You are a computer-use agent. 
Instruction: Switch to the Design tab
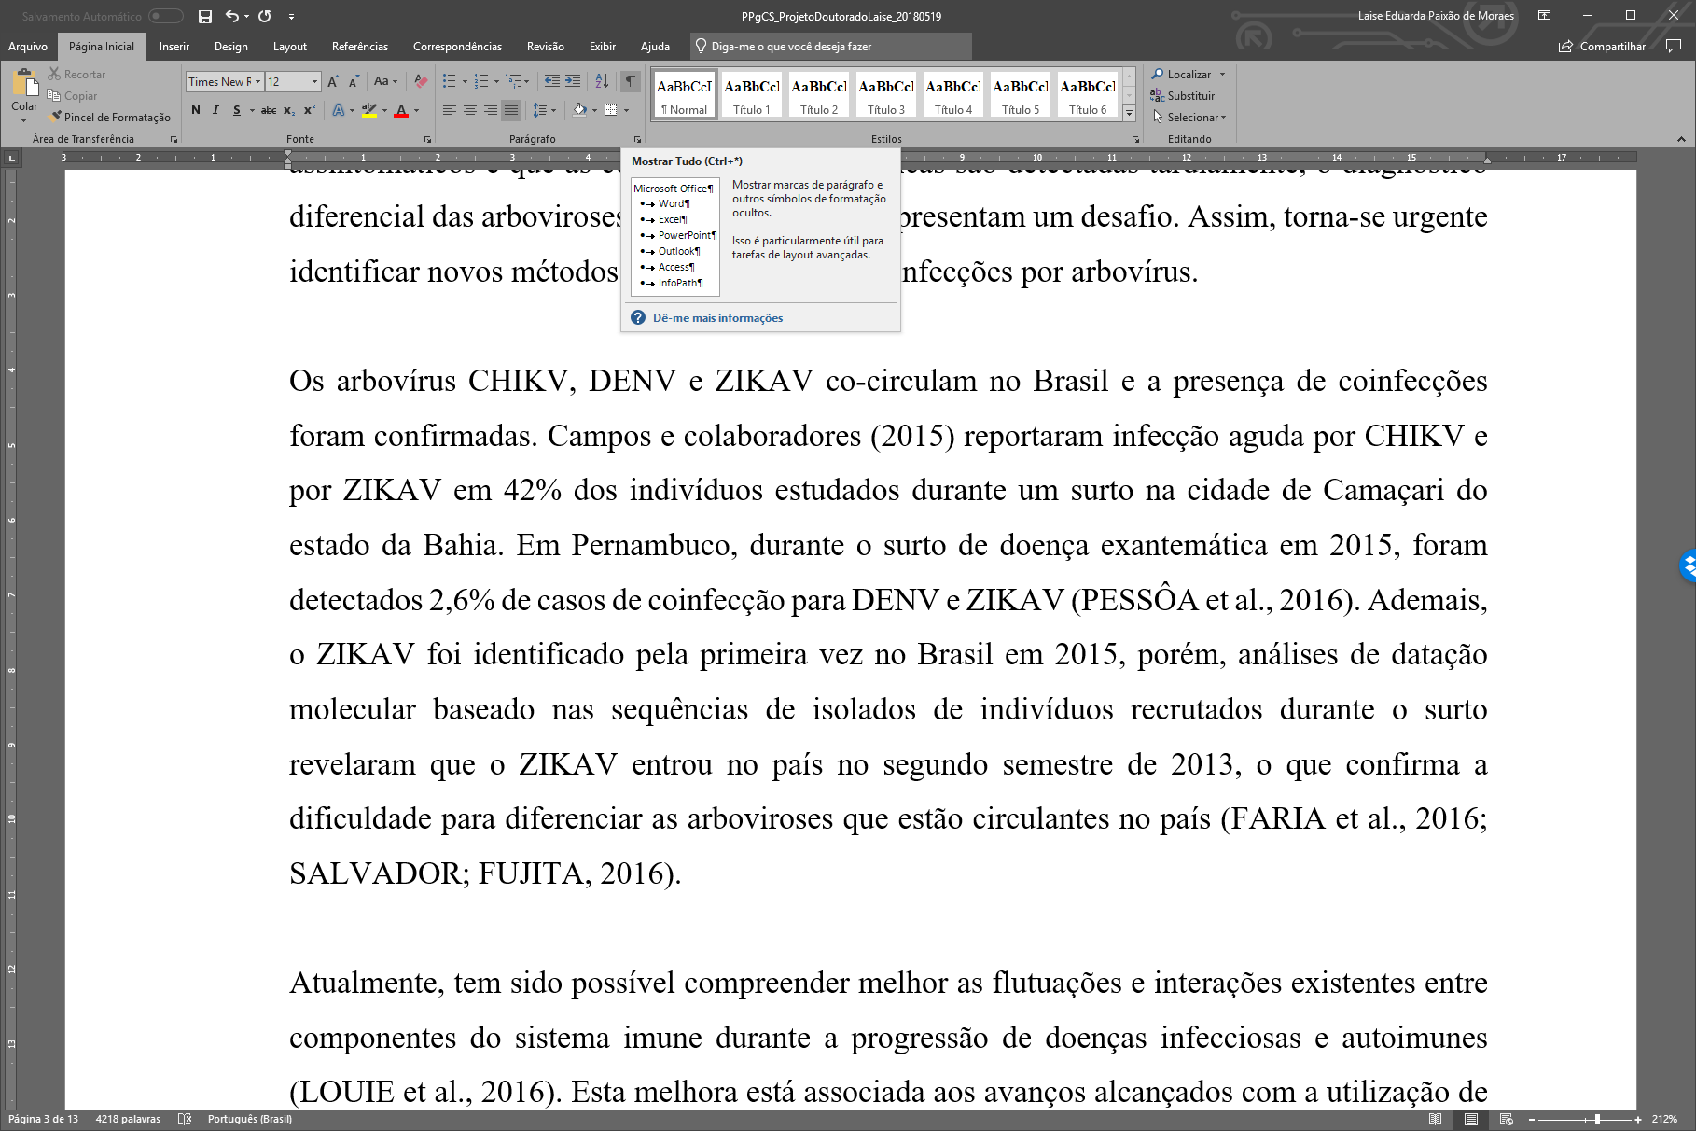[231, 46]
